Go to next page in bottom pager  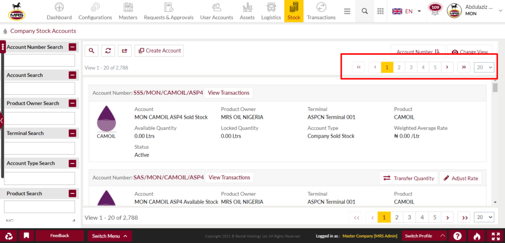coord(447,217)
